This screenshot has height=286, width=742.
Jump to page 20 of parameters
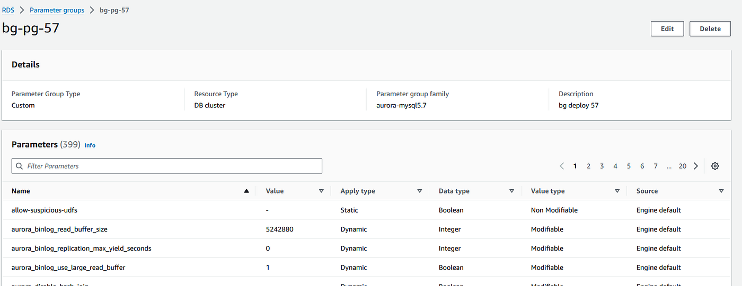point(682,166)
